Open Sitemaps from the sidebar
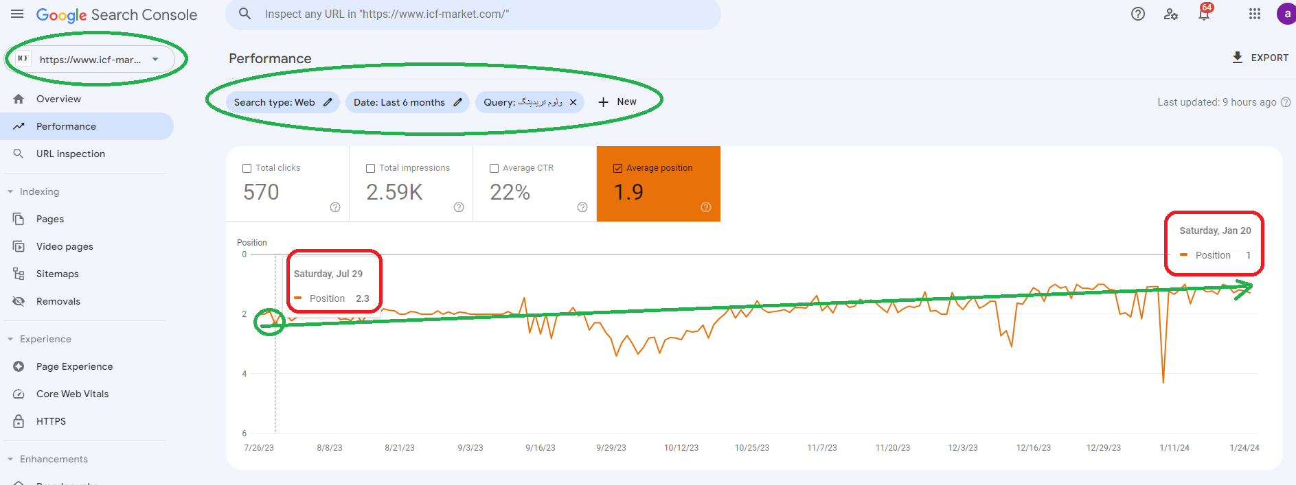Screen dimensions: 1296x485 tap(57, 274)
